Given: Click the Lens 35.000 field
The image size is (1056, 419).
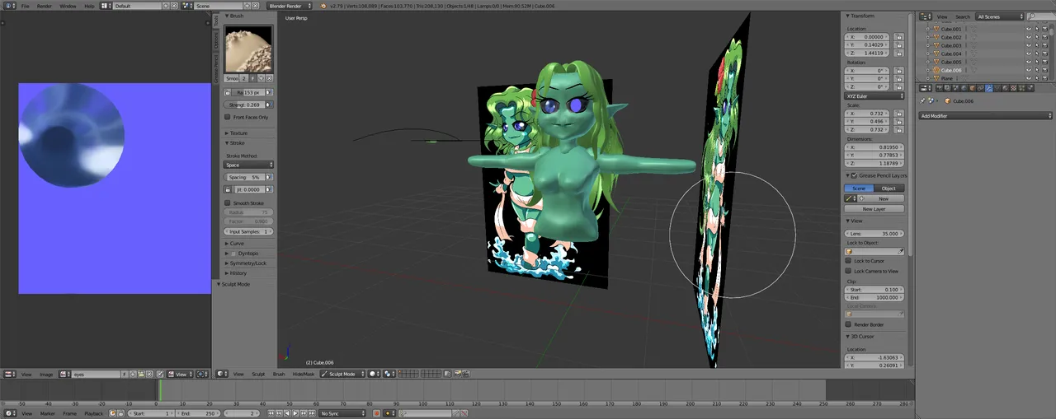Looking at the screenshot, I should coord(874,234).
